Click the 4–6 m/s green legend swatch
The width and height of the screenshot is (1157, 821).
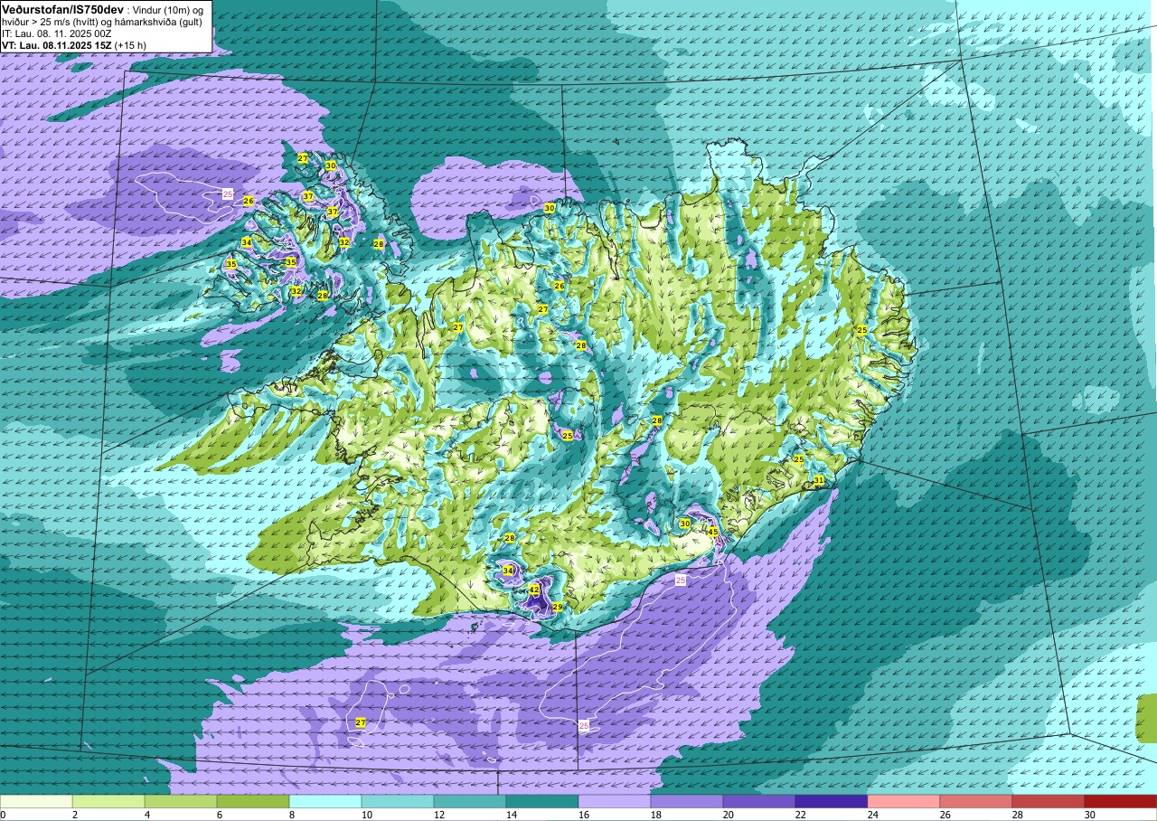point(181,801)
